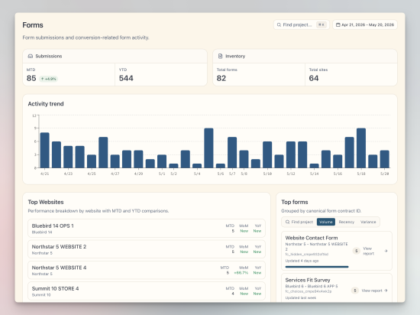Click the Website Contact Form card title

[312, 238]
